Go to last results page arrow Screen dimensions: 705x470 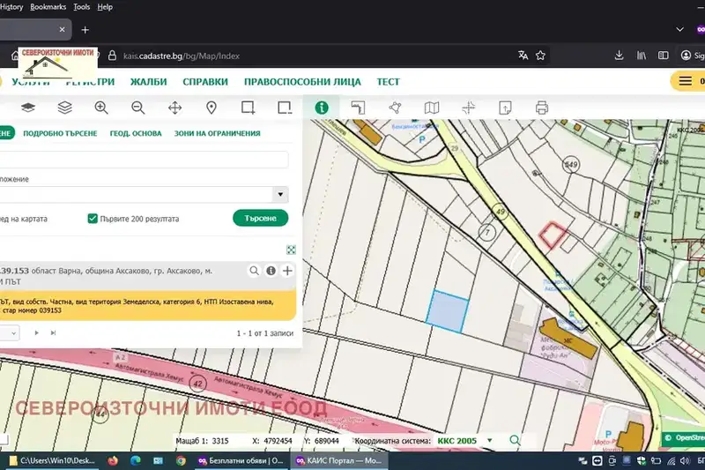coord(53,332)
